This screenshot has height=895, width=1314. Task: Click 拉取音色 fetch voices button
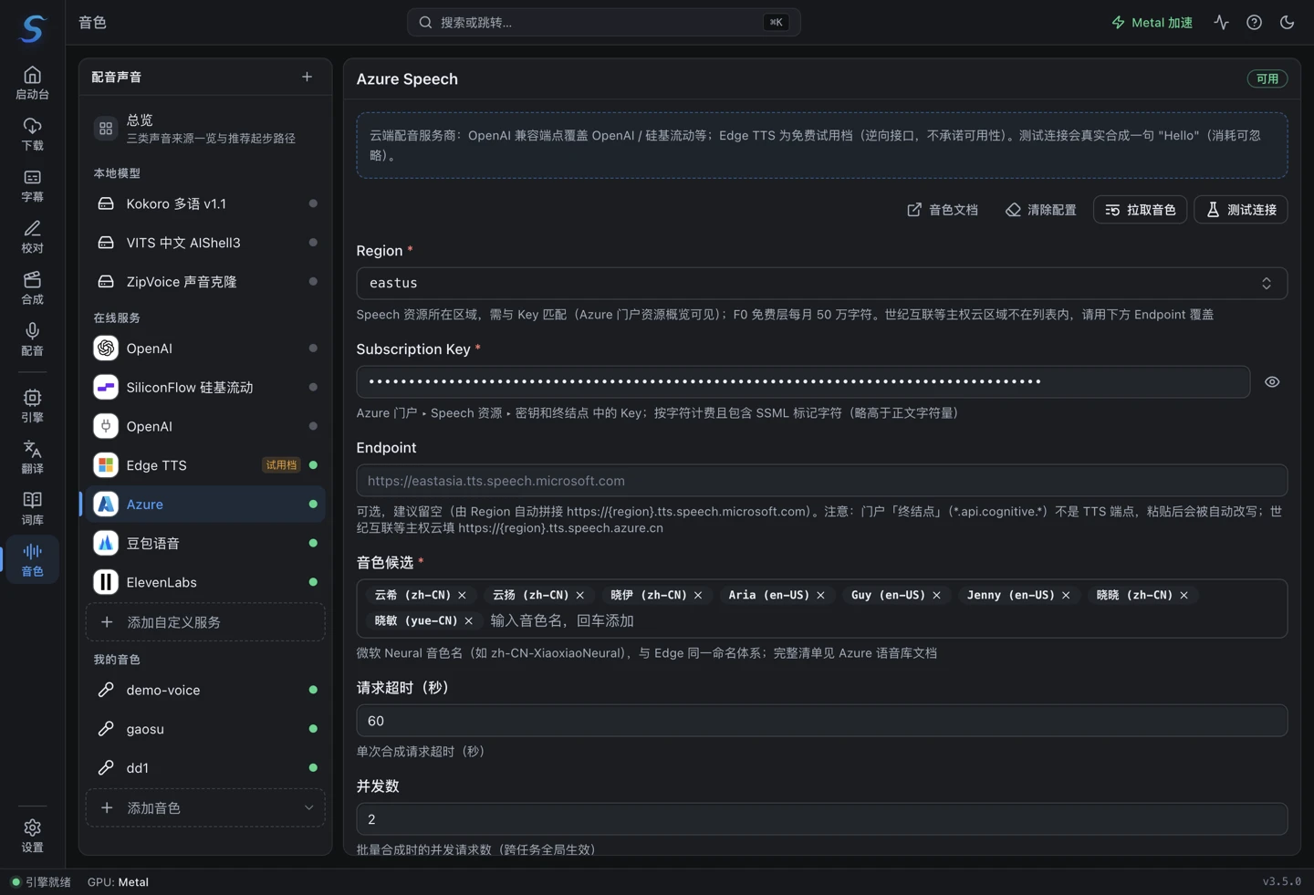click(1141, 210)
